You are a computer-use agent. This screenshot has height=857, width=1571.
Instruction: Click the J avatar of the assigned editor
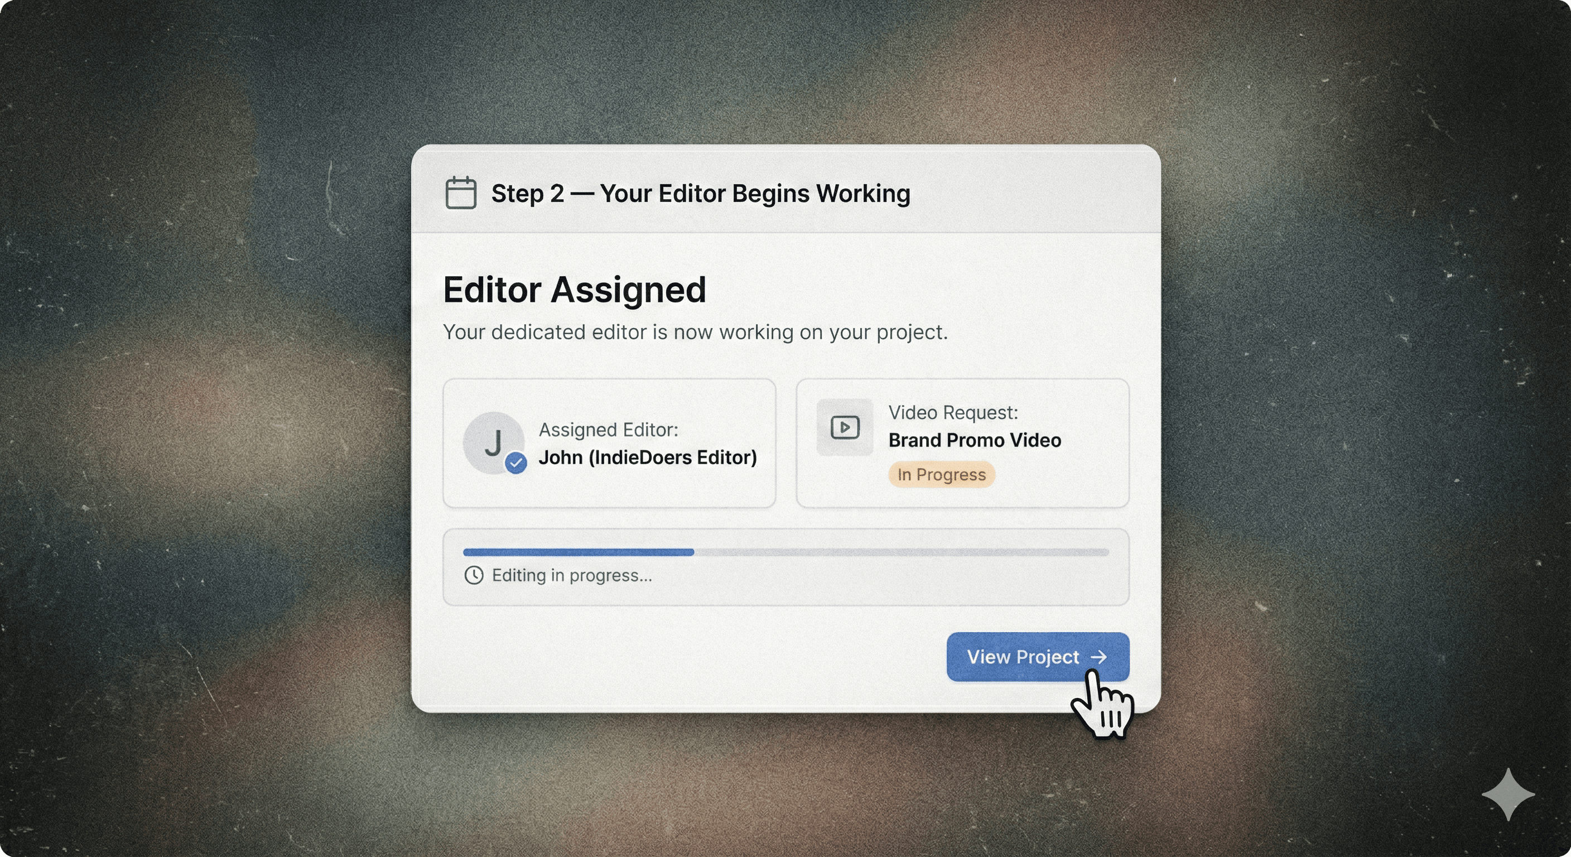point(493,443)
